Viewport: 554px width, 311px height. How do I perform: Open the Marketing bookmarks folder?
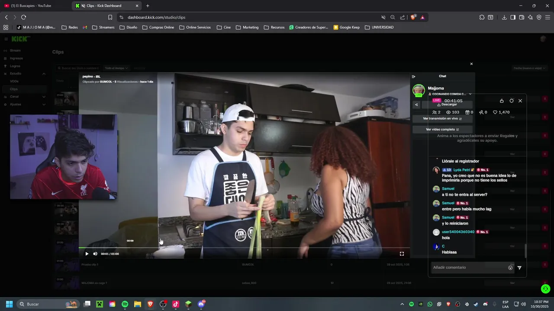click(247, 27)
